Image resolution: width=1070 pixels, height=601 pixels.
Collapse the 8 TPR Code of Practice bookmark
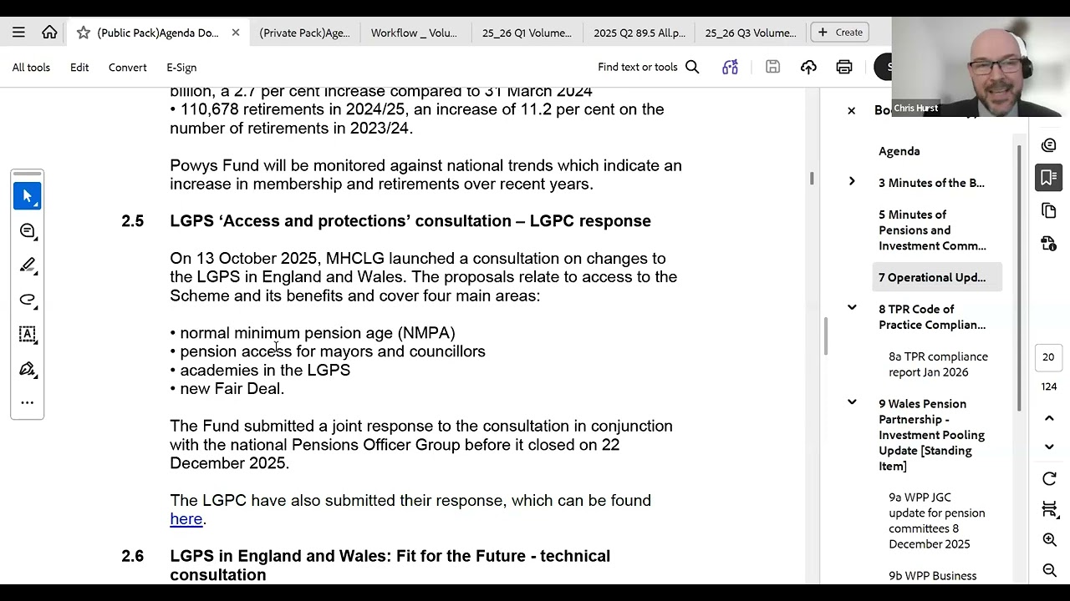[852, 307]
